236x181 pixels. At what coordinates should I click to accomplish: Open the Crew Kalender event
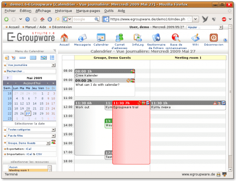pyautogui.click(x=105, y=74)
